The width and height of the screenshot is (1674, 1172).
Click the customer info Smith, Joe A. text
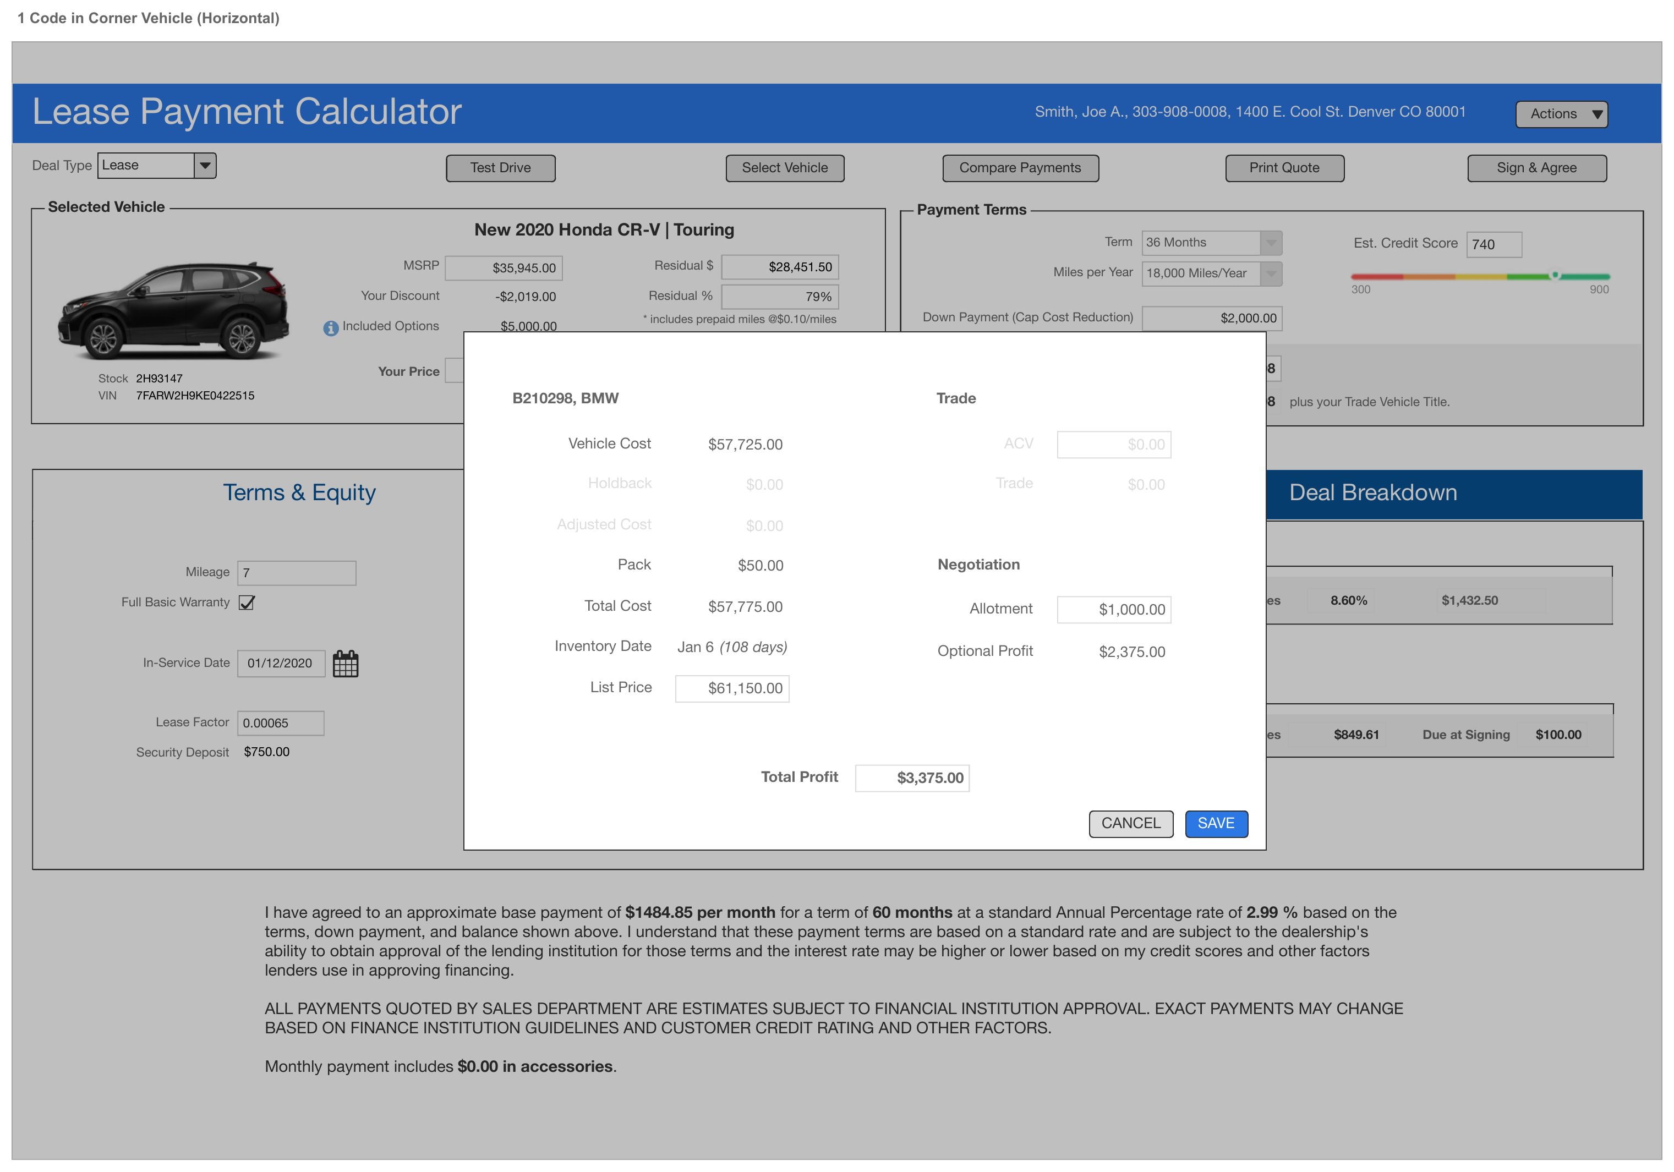[1250, 112]
